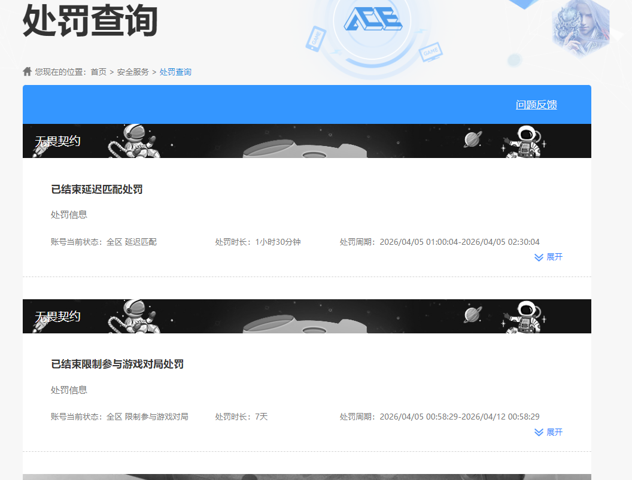Click the 处罚查询 breadcrumb link
This screenshot has width=632, height=480.
coord(175,72)
